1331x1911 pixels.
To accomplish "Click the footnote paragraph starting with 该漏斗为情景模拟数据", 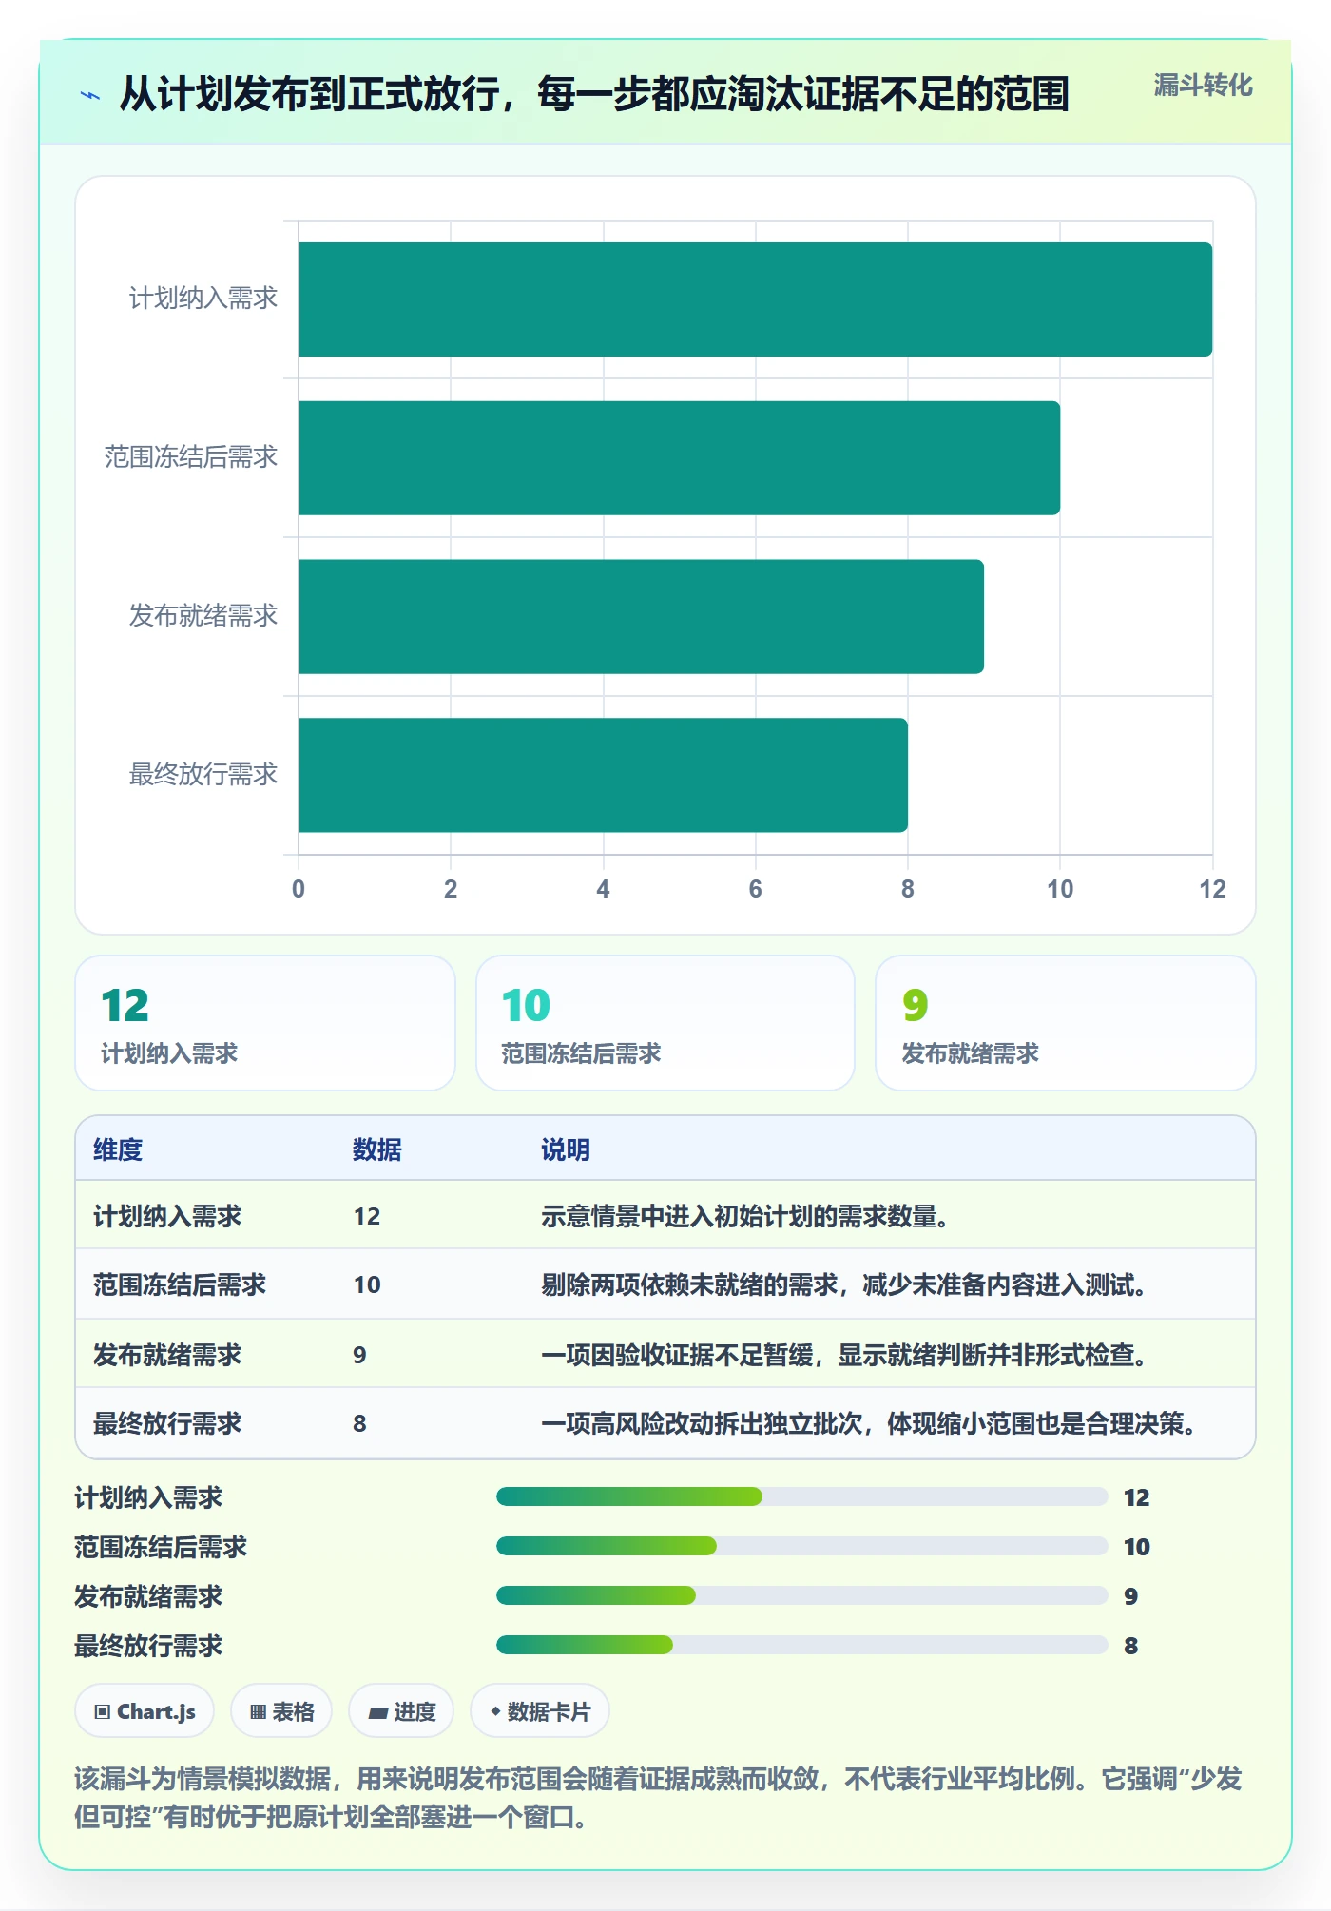I will 659,1798.
